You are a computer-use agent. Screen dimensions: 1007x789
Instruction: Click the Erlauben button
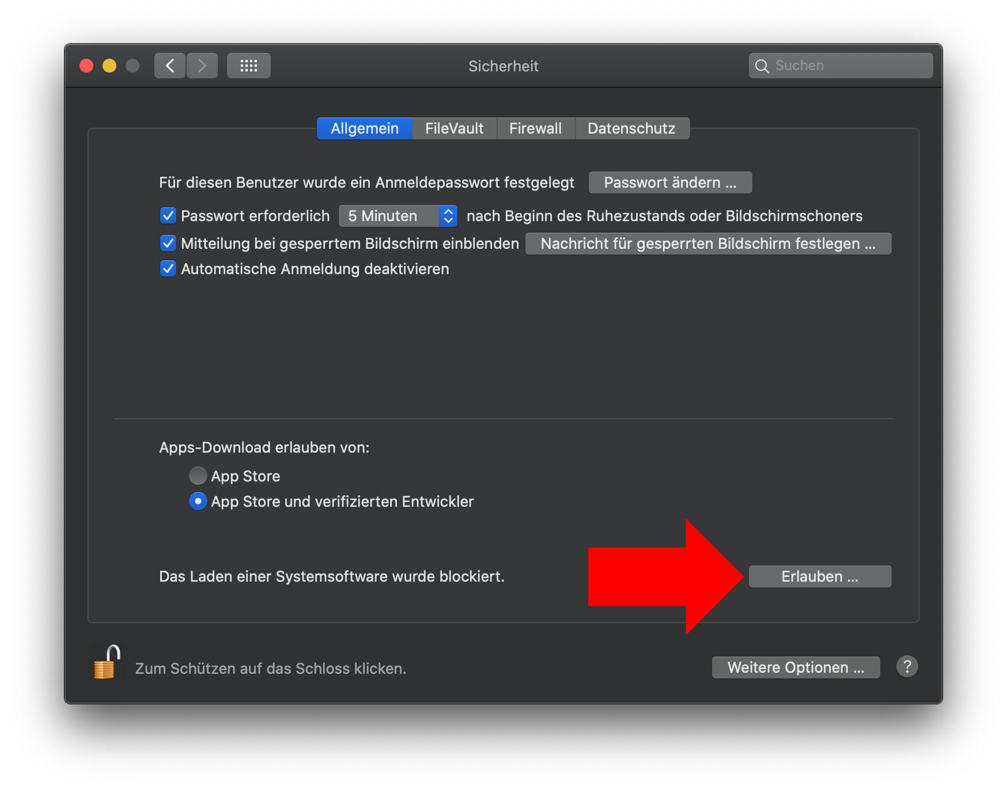point(819,576)
